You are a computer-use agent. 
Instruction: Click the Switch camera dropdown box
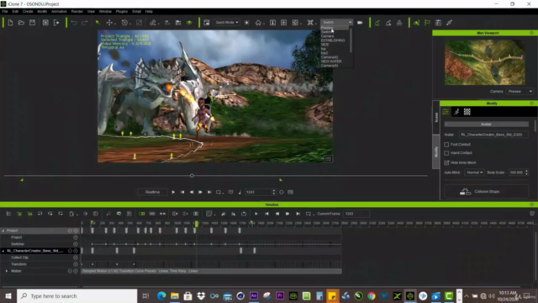tap(336, 23)
